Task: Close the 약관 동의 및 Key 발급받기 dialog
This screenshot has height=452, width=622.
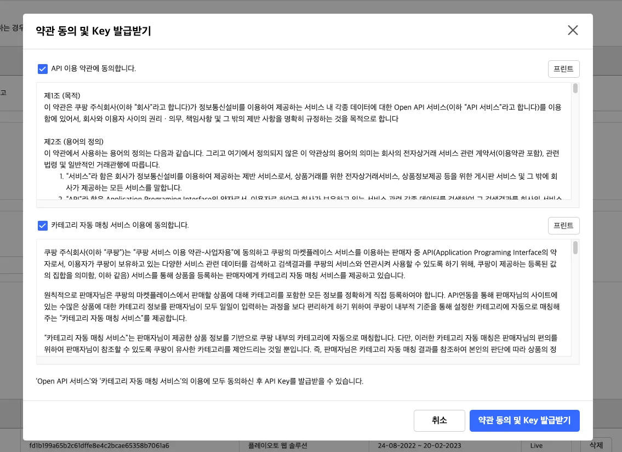Action: (x=573, y=30)
